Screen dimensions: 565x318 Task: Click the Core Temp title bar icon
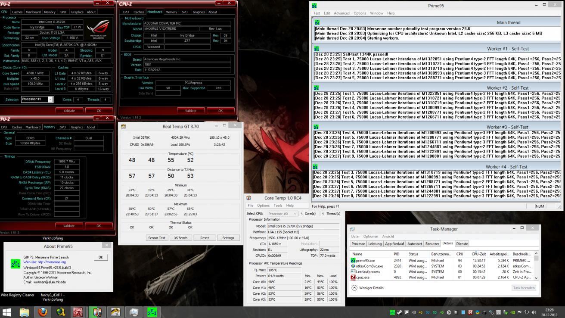coord(249,198)
